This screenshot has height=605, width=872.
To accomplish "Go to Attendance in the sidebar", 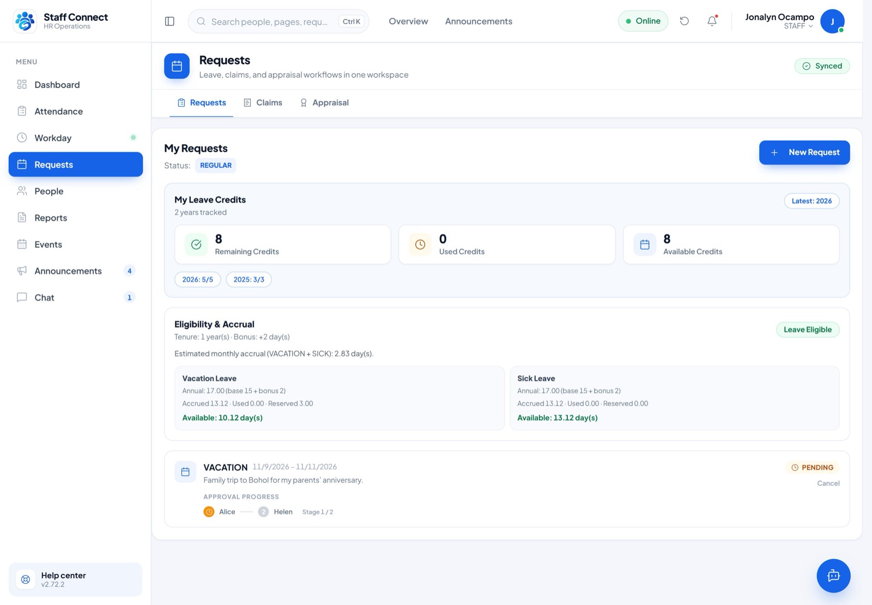I will pos(76,111).
